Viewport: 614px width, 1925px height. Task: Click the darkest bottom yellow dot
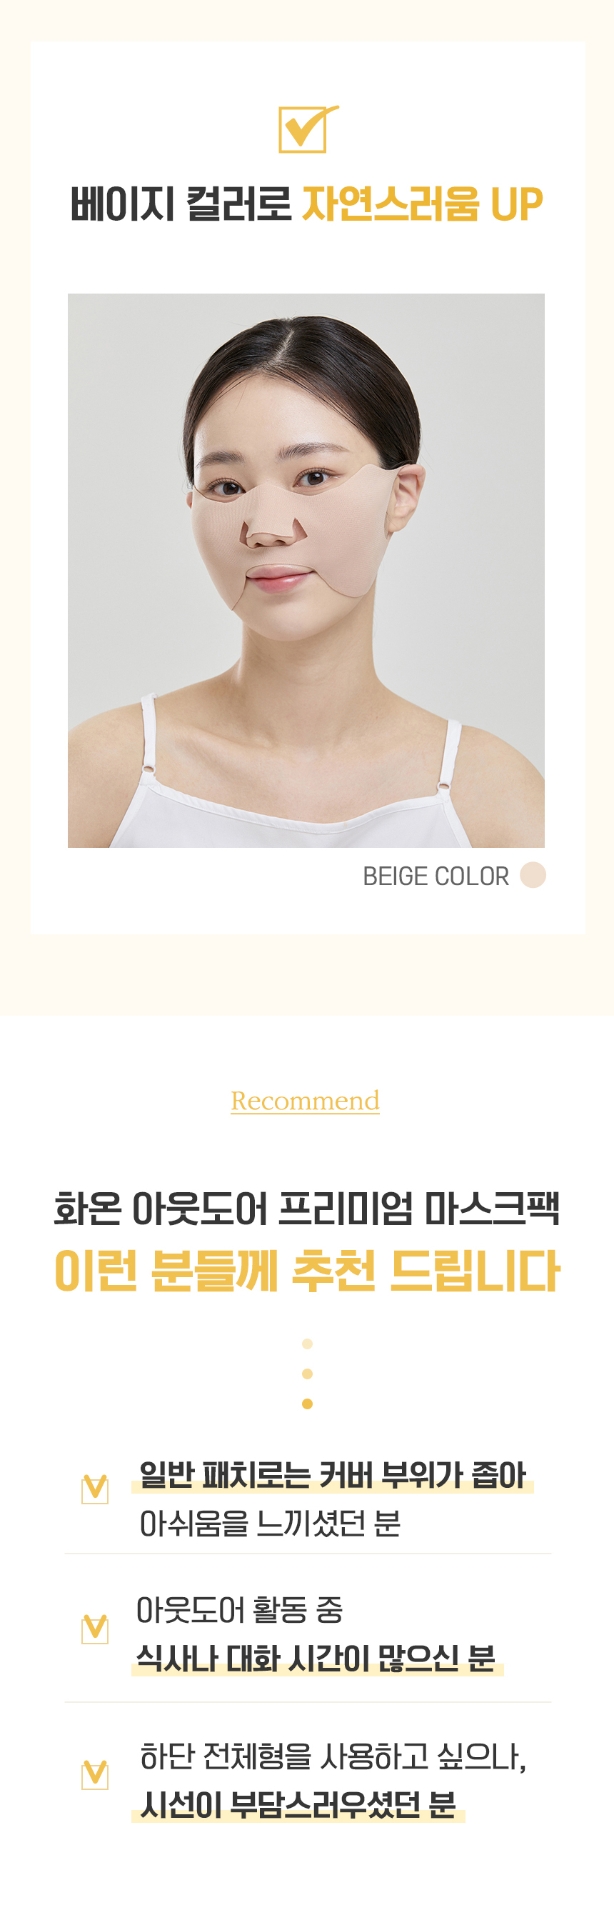point(307,1404)
